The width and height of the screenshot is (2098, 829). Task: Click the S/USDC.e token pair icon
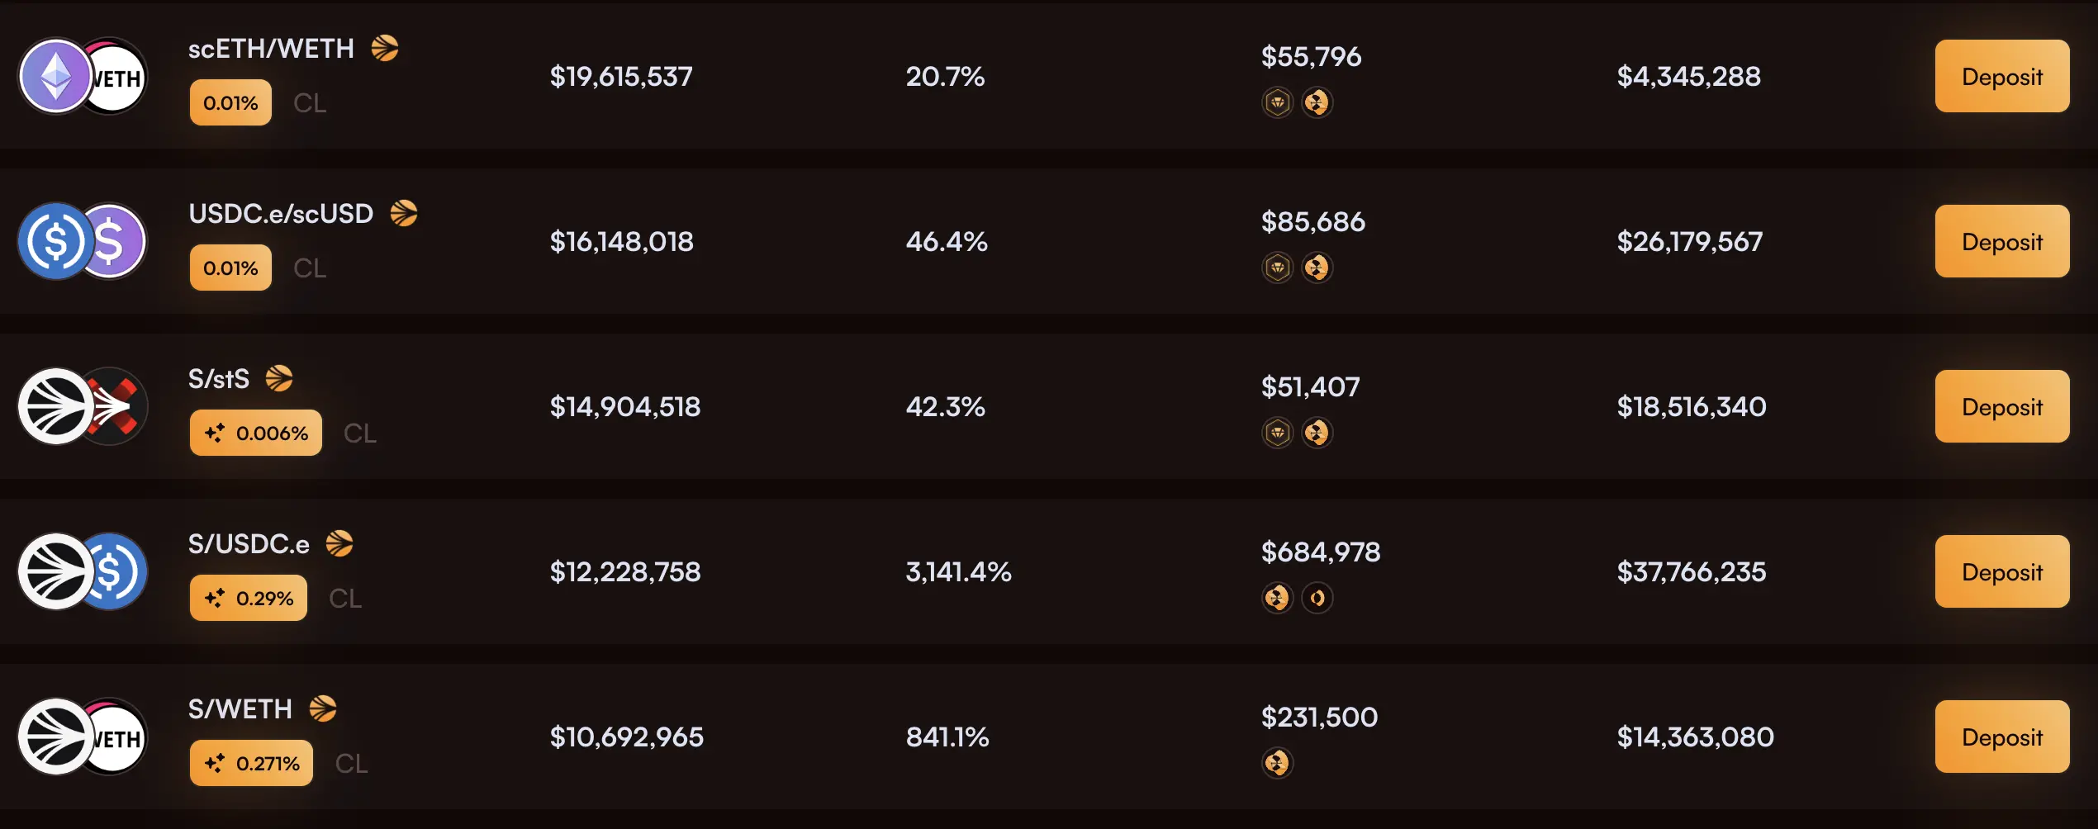83,571
